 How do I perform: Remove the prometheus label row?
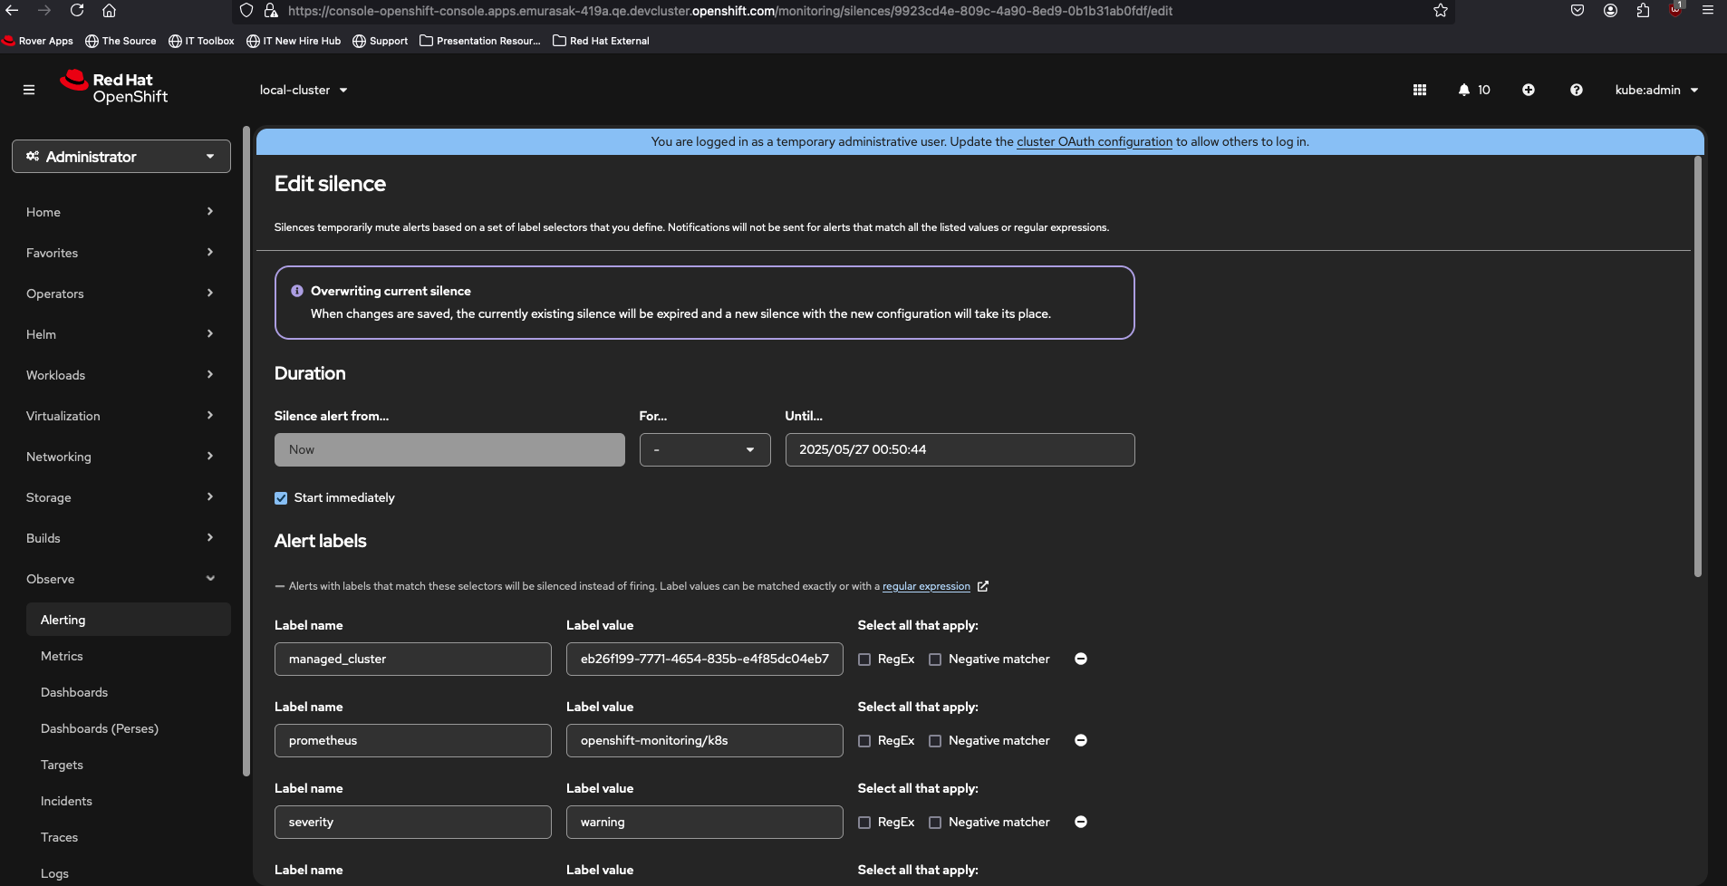tap(1080, 740)
